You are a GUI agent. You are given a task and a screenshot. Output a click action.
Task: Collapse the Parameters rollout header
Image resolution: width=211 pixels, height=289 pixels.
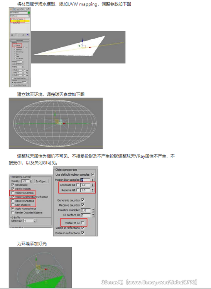20,40
